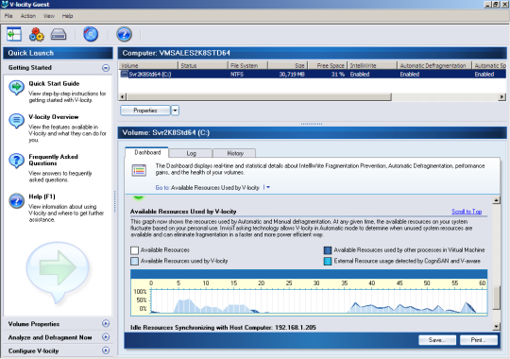Click the volume list scroll left arrow
This screenshot has width=510, height=359.
click(122, 96)
